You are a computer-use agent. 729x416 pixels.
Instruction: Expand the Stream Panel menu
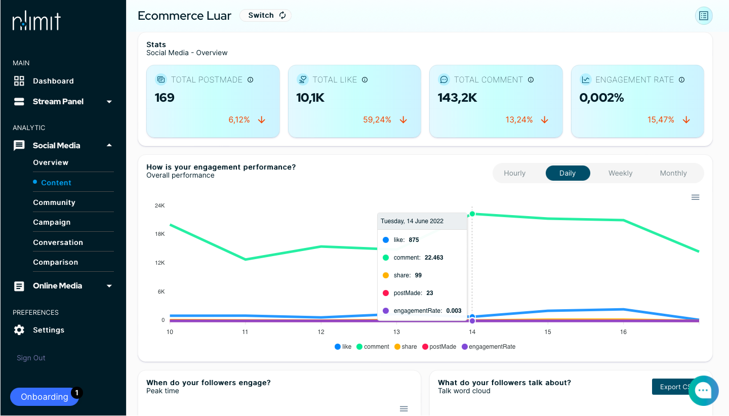(x=63, y=102)
